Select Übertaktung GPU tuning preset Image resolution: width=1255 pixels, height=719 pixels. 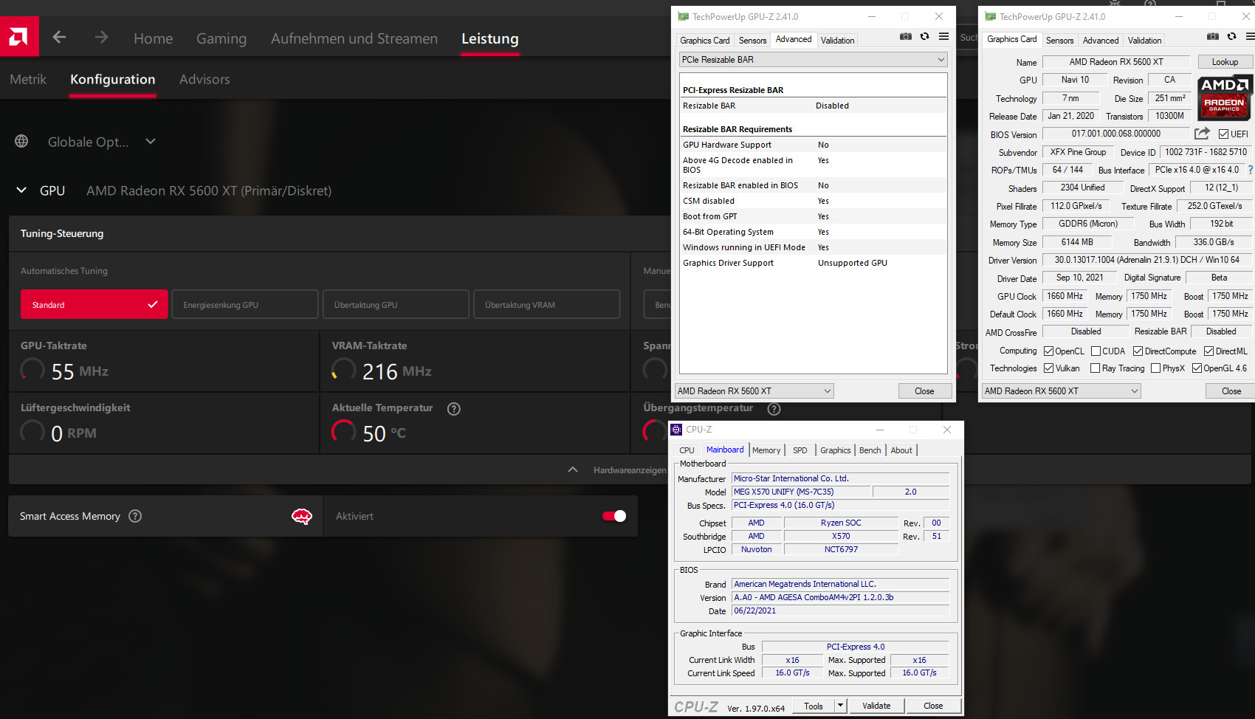396,304
